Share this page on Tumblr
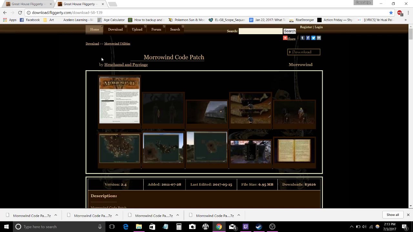Viewport: 413px width, 232px height. coord(302,38)
